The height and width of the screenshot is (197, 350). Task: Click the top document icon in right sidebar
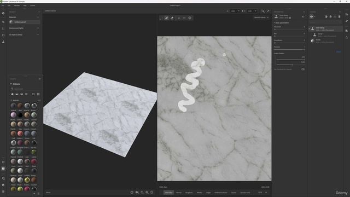click(x=347, y=14)
